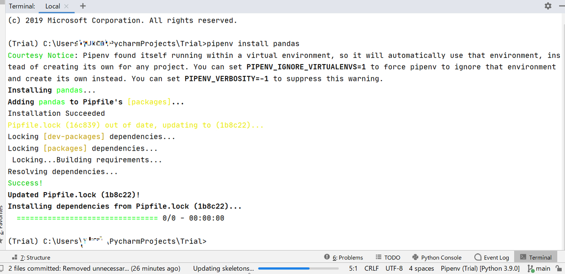This screenshot has height=274, width=565.
Task: Click the Courtesy Notice text
Action: coord(41,56)
